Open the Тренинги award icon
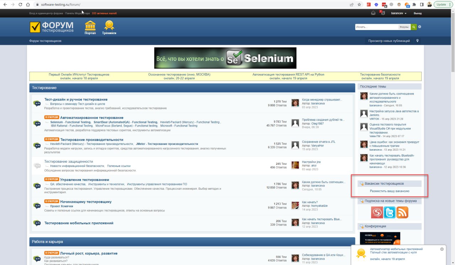This screenshot has width=455, height=265. click(x=109, y=27)
